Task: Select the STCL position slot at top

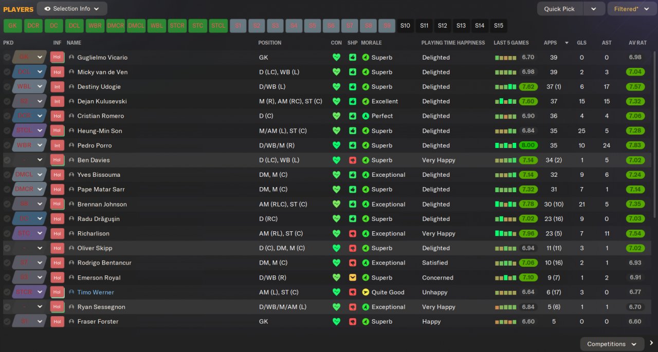Action: (218, 26)
